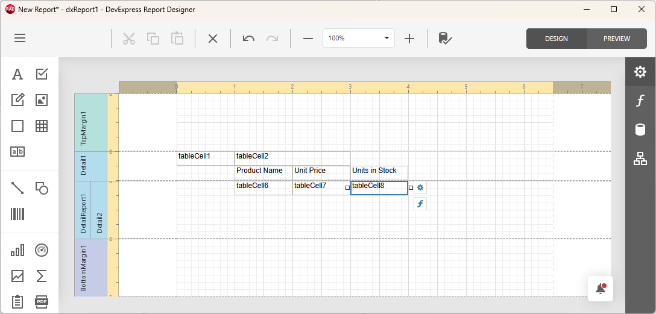Select the Table grid tool

tap(42, 126)
